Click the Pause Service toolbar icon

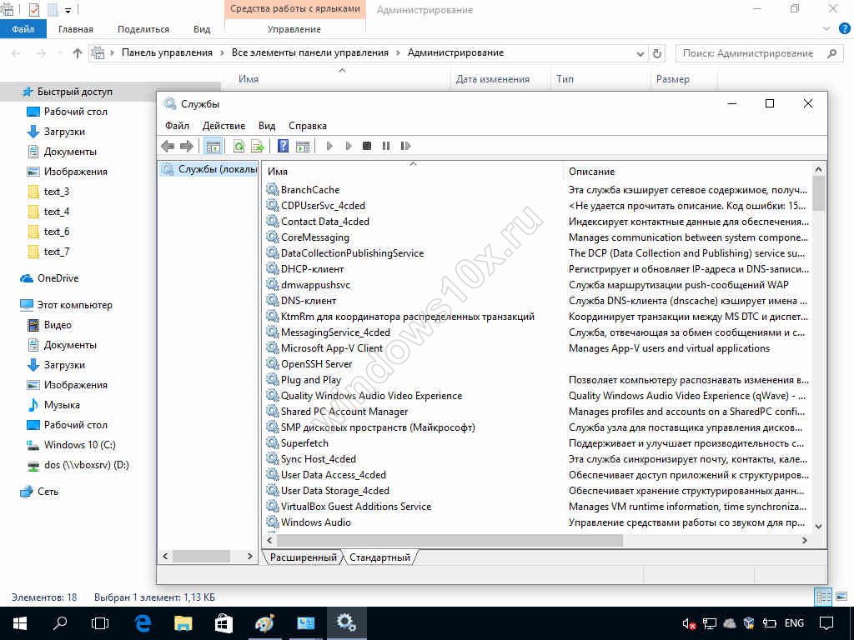386,146
